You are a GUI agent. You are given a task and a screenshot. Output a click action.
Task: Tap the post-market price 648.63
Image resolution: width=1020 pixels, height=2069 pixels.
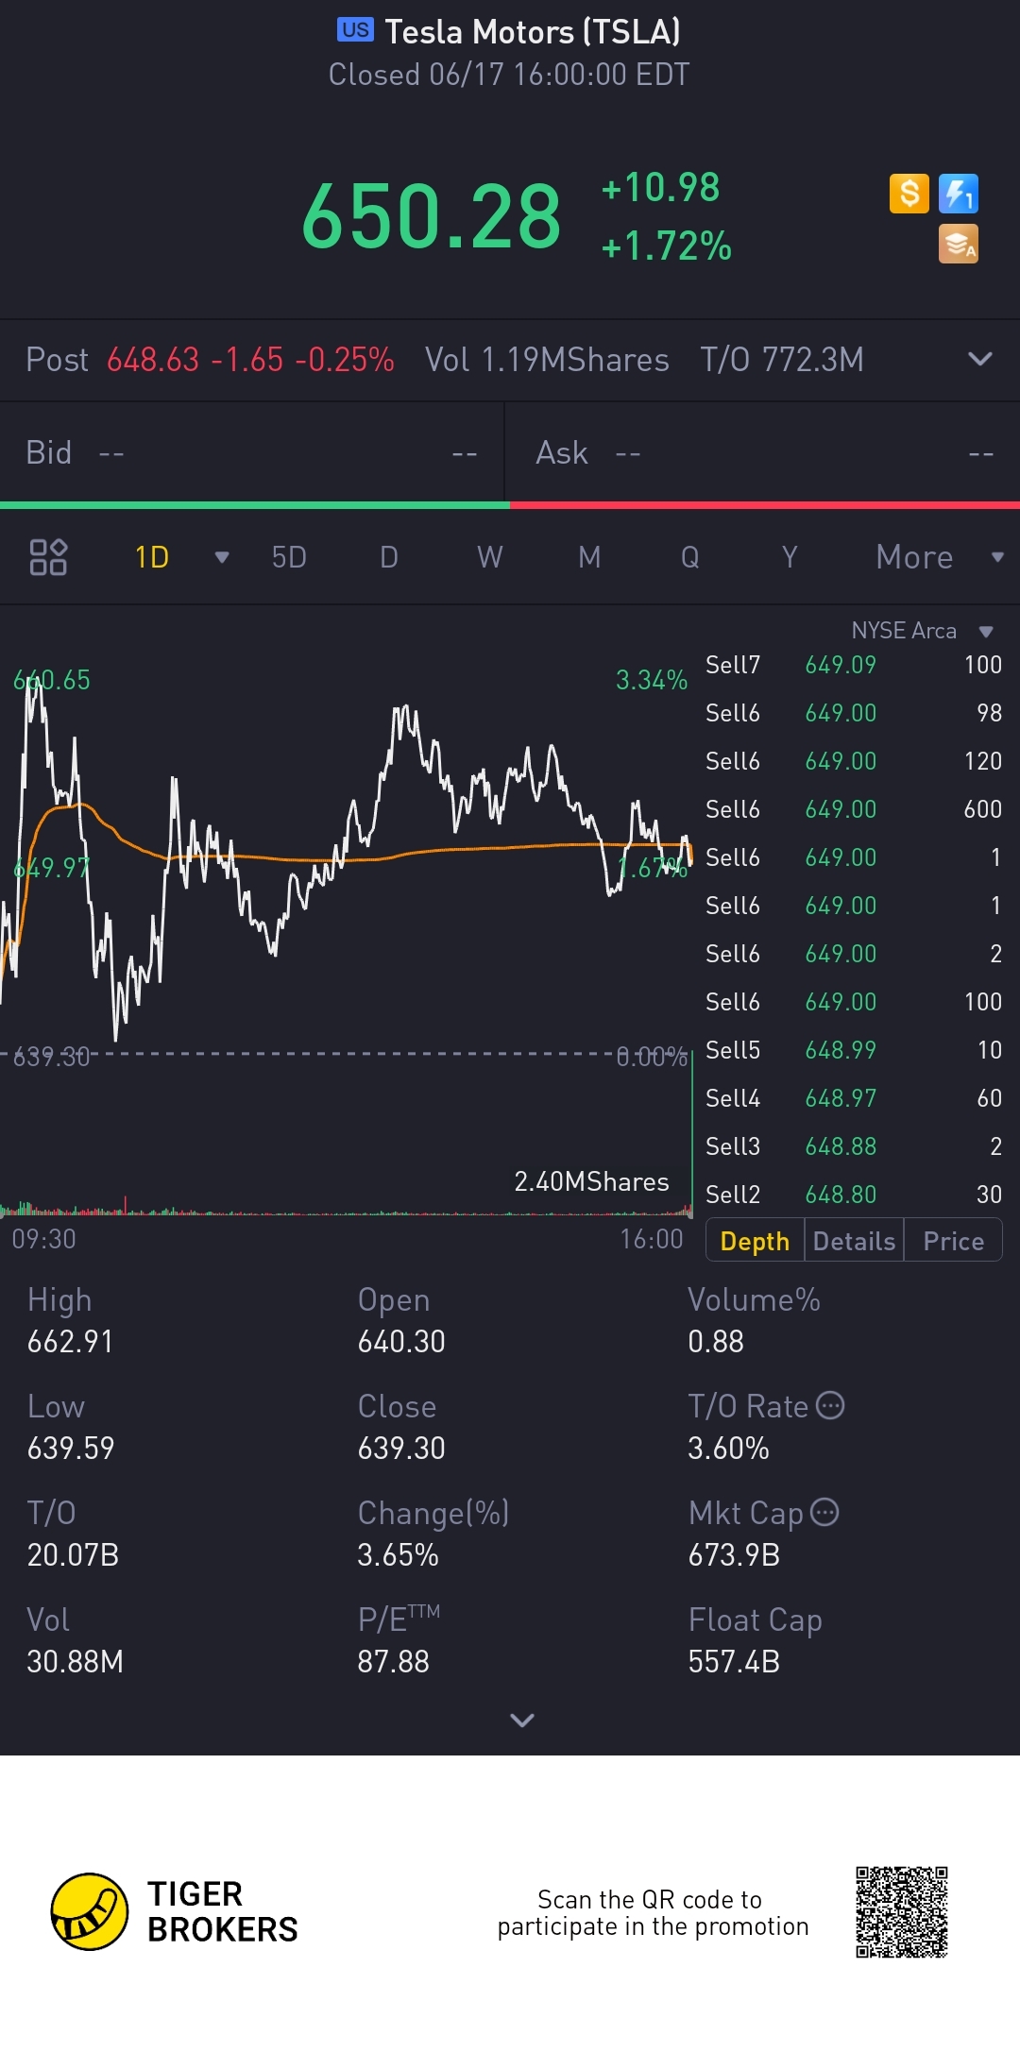click(153, 360)
